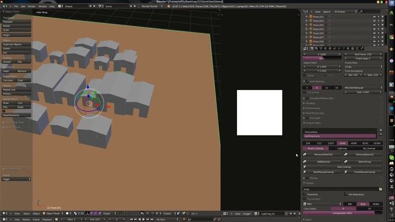Open the Object Mode dropdown
395x222 pixels.
[53, 213]
